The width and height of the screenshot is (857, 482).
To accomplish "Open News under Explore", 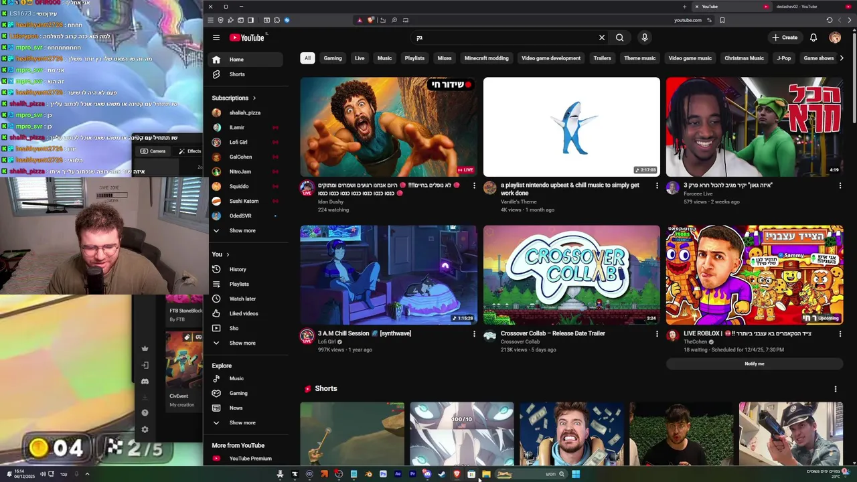I will [x=246, y=408].
